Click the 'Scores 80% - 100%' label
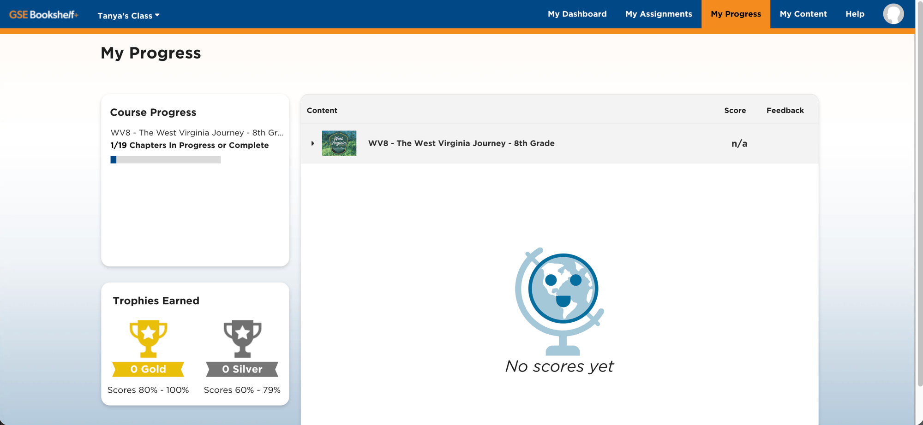The height and width of the screenshot is (425, 923). [148, 390]
